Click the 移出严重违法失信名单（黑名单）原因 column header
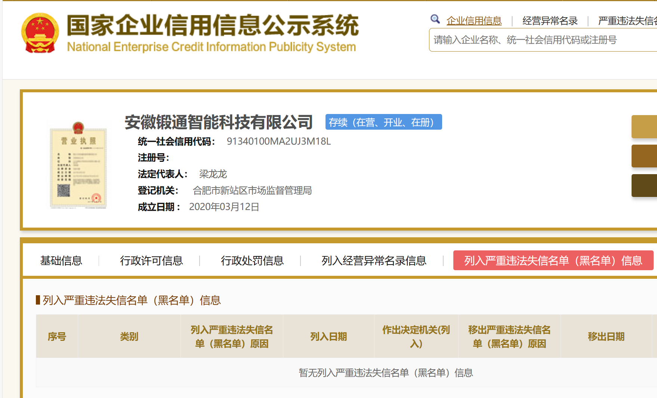Screen dimensions: 657x398 point(509,336)
